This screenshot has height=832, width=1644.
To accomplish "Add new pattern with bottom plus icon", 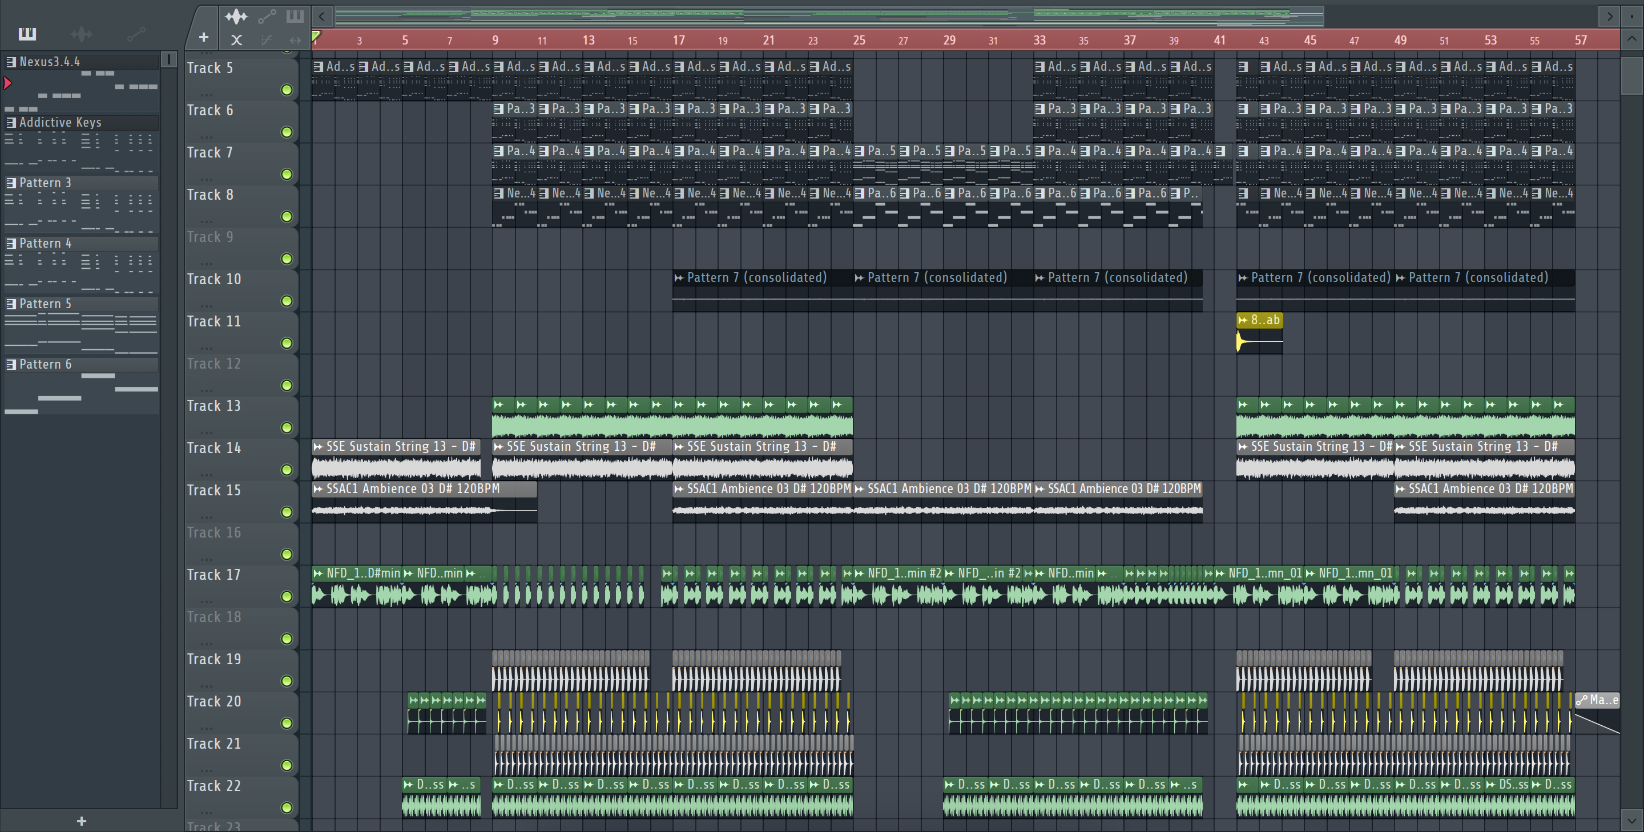I will click(81, 821).
